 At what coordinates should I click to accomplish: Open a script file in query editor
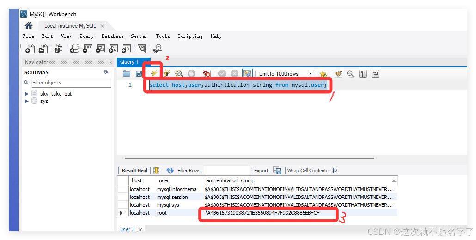(x=127, y=74)
